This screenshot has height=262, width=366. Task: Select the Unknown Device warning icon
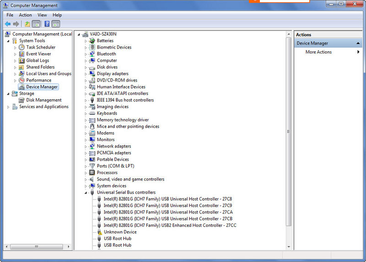point(99,232)
